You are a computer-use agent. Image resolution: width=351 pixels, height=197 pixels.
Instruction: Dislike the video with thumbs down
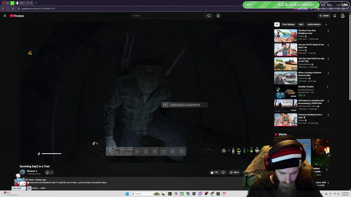(x=223, y=172)
